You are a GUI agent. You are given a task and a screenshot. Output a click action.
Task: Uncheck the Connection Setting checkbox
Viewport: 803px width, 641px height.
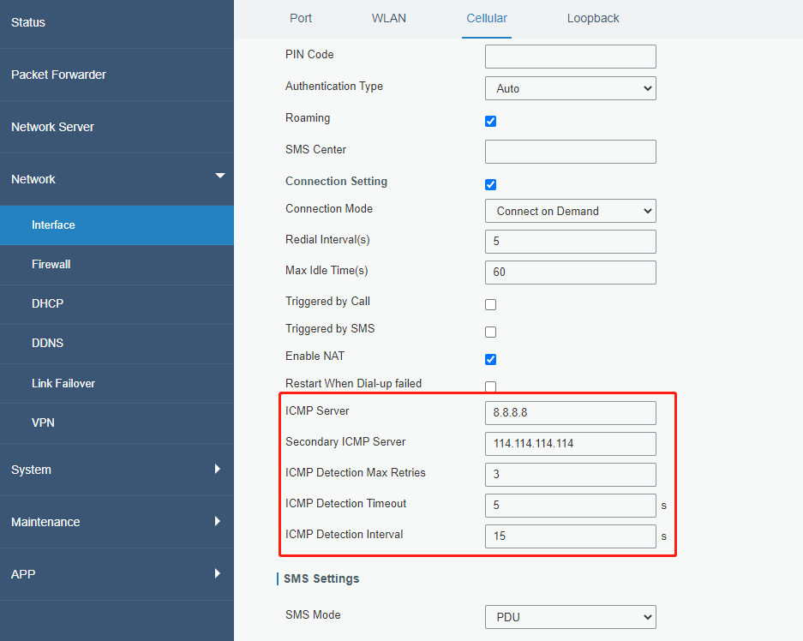pos(490,184)
